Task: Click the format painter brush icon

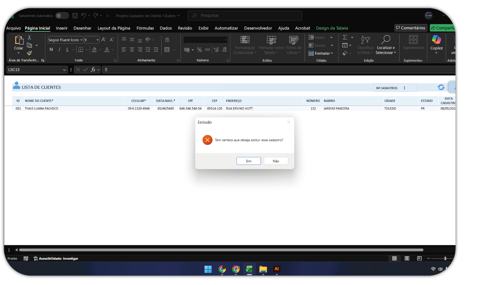Action: click(29, 53)
